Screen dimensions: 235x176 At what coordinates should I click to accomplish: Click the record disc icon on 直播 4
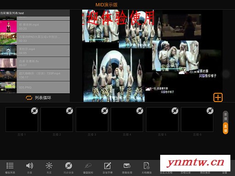coord(140,111)
